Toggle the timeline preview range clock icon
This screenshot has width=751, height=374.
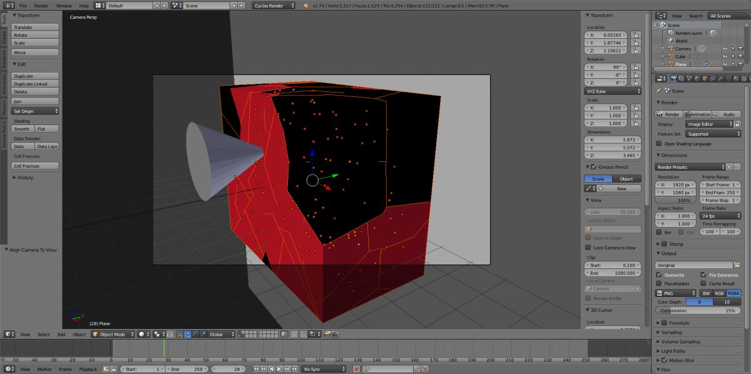point(106,369)
